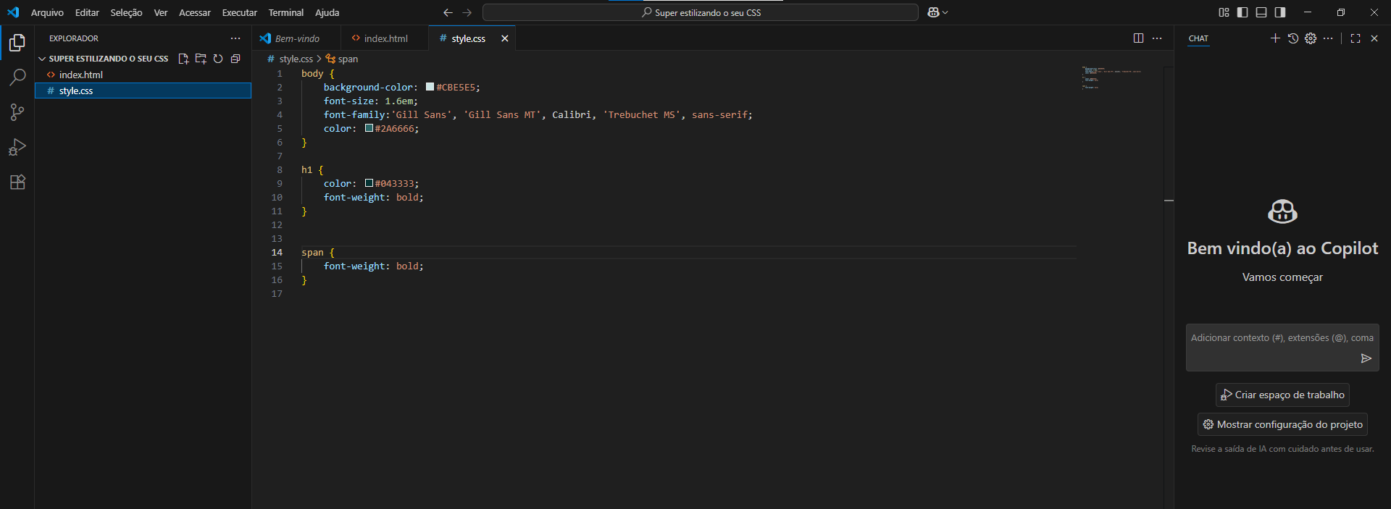Send the chat message arrow
Image resolution: width=1391 pixels, height=509 pixels.
(x=1366, y=358)
